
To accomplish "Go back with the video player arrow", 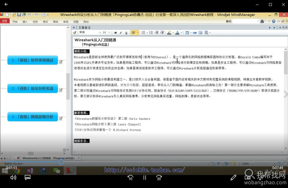I will (6, 4).
